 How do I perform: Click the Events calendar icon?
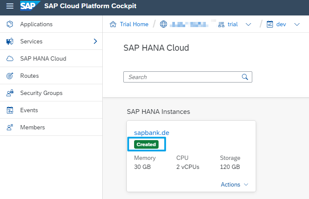(10, 110)
